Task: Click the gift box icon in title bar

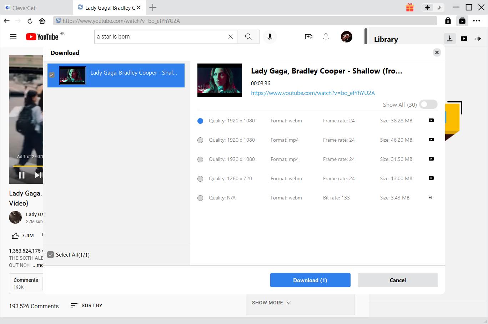Action: coord(410,7)
